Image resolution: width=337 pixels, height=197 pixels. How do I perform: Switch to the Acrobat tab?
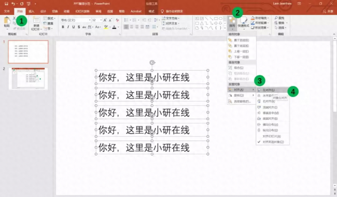click(x=136, y=11)
